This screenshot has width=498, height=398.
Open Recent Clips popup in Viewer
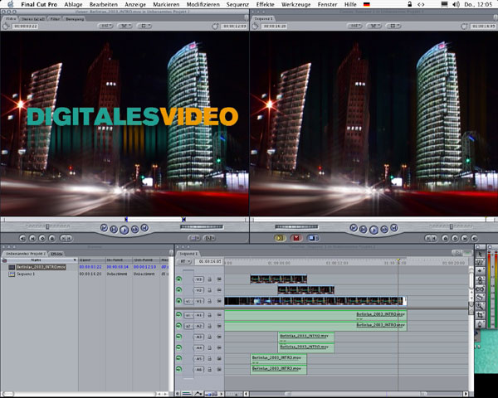coord(194,238)
